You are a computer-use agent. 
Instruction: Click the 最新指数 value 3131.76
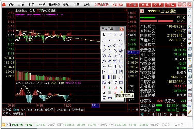click(x=180, y=50)
